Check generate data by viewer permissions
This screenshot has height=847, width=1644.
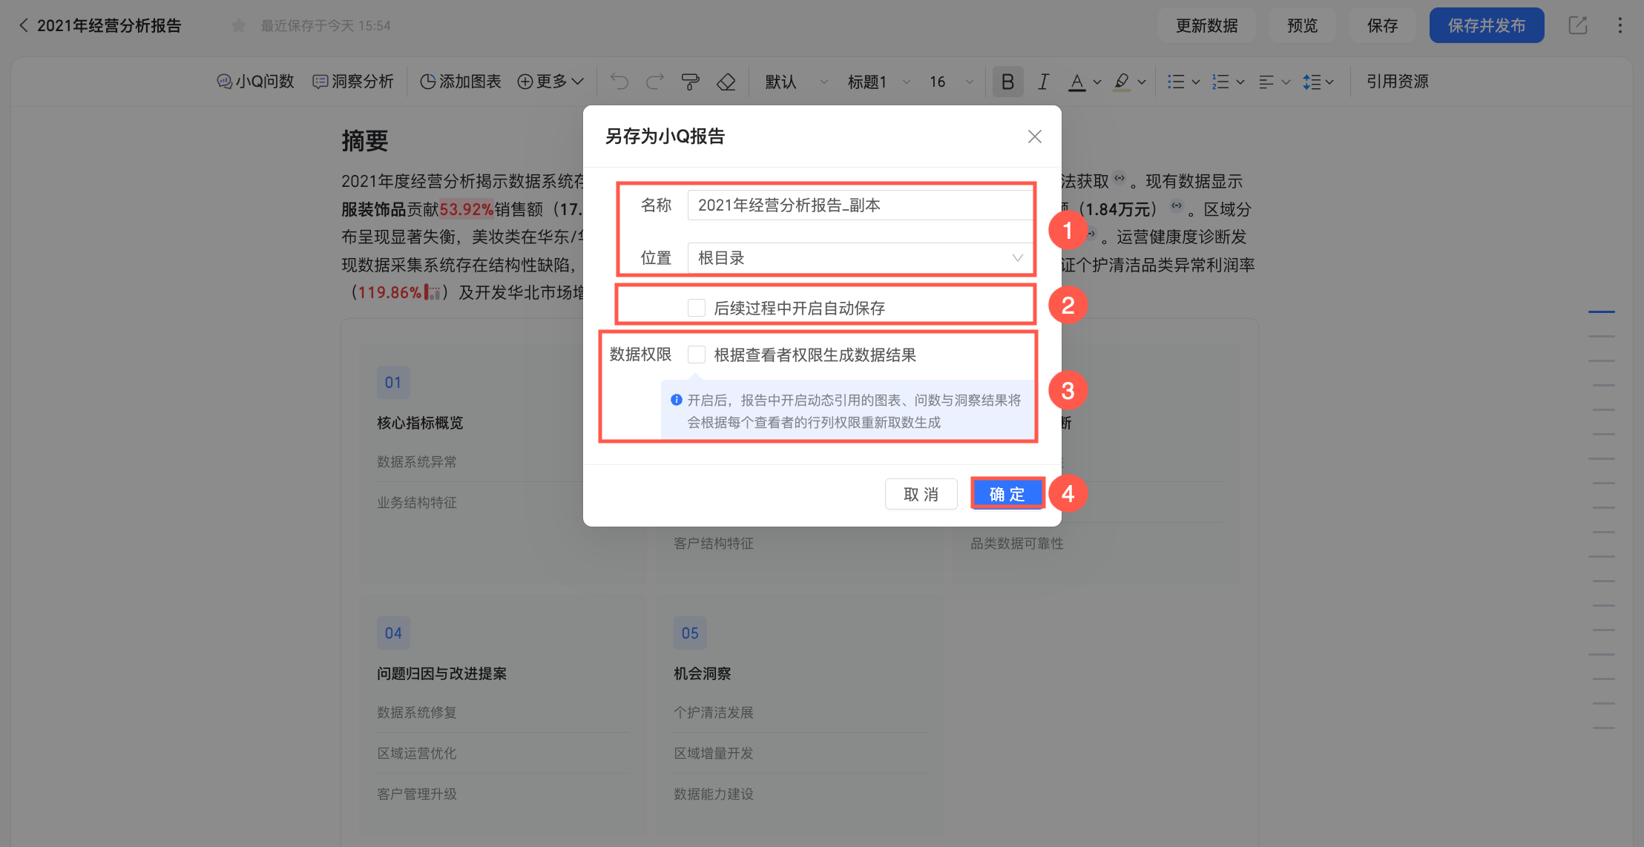(x=697, y=355)
